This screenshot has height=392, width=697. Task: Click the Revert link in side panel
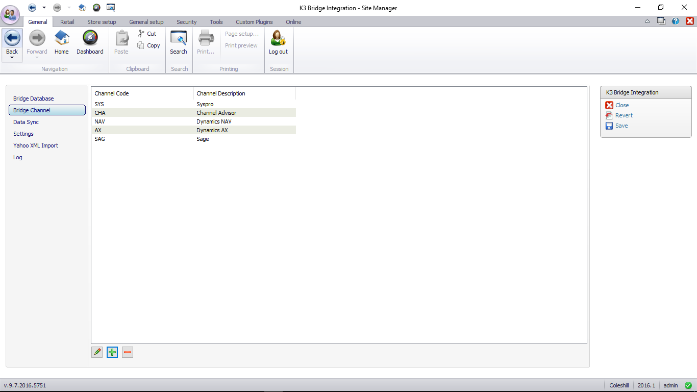624,115
